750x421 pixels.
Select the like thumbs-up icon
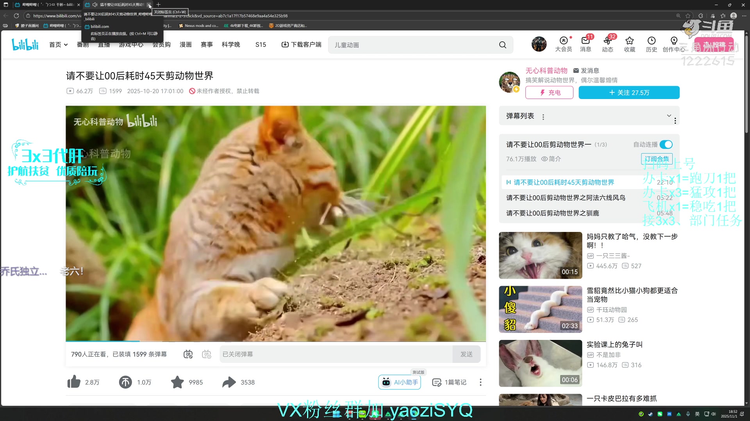click(x=74, y=382)
